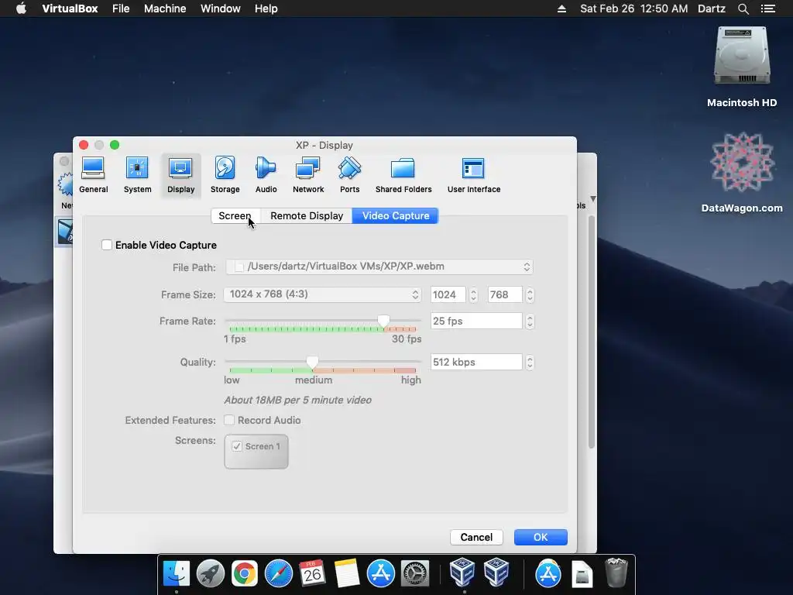Open the System settings section
The width and height of the screenshot is (793, 595).
coord(137,175)
